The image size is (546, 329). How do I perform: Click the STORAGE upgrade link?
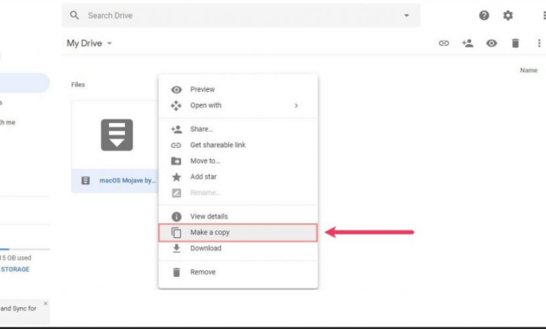coord(15,269)
